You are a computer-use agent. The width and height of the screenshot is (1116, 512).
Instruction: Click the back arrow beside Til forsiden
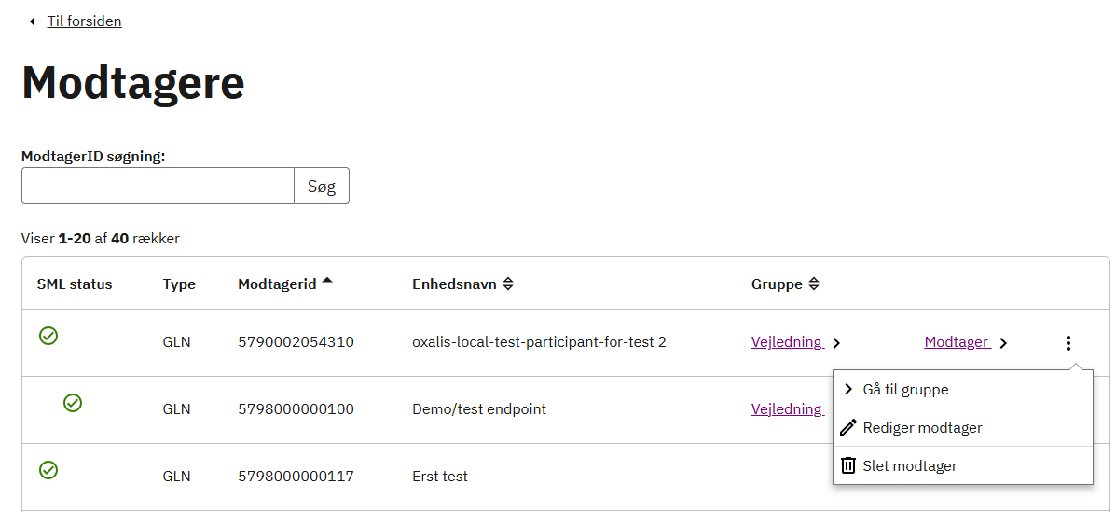click(32, 21)
